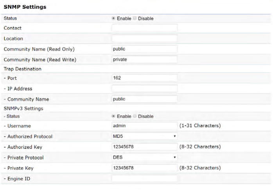Click the Trap Destination Community Name field

144,99
